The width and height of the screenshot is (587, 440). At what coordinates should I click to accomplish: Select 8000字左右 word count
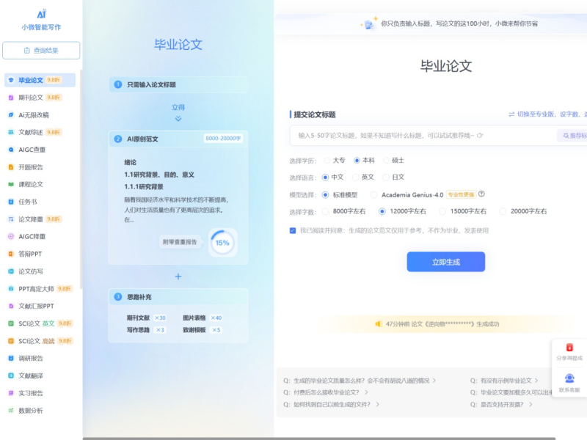click(325, 211)
